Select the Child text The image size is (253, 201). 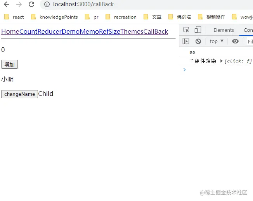tap(46, 94)
